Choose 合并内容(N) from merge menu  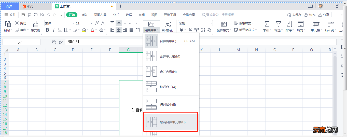171,72
